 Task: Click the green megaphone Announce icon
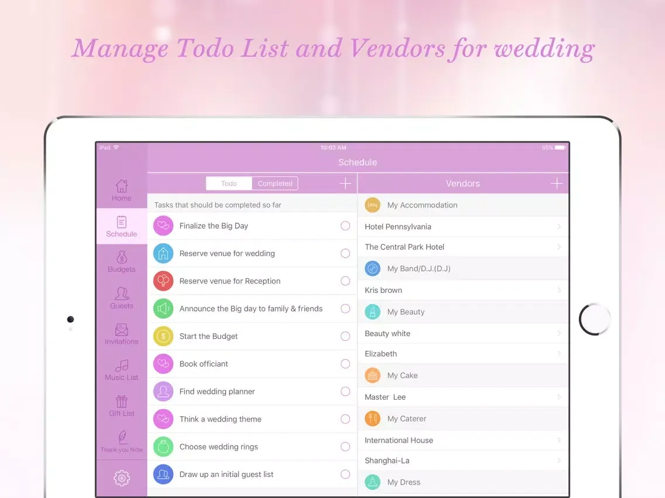click(163, 309)
